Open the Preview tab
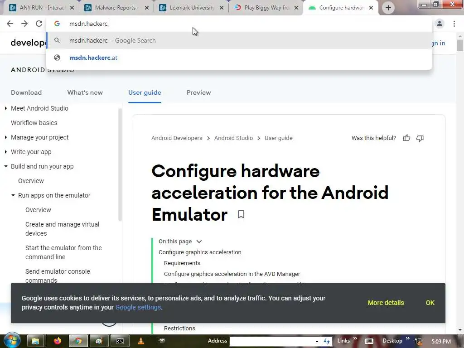Viewport: 464px width, 348px height. point(199,92)
